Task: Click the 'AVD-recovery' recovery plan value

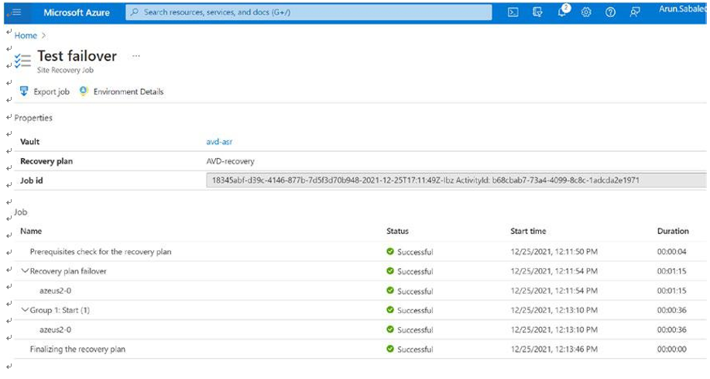Action: (x=231, y=161)
